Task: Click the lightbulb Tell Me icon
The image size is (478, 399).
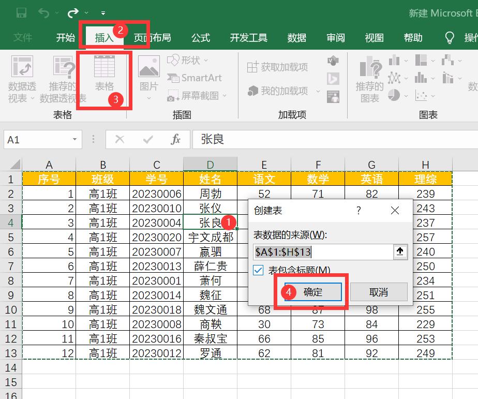Action: click(x=450, y=38)
